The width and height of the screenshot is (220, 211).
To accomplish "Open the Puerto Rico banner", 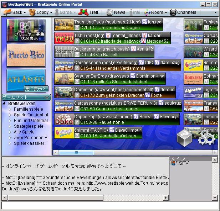I will [26, 55].
